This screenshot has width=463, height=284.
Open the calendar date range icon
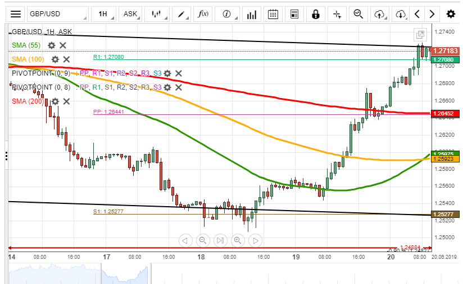coord(273,14)
